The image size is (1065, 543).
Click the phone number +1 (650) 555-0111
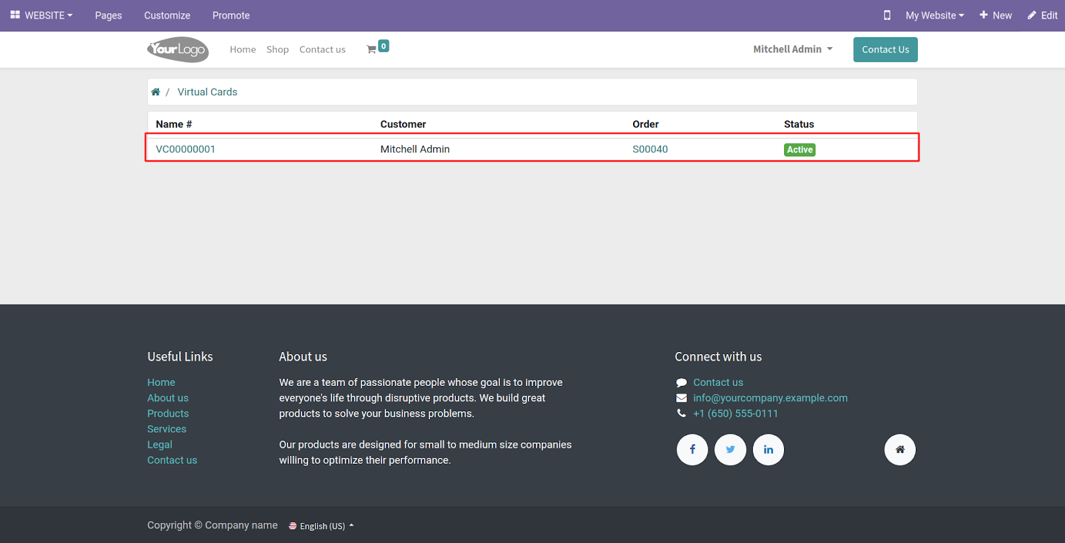point(736,413)
